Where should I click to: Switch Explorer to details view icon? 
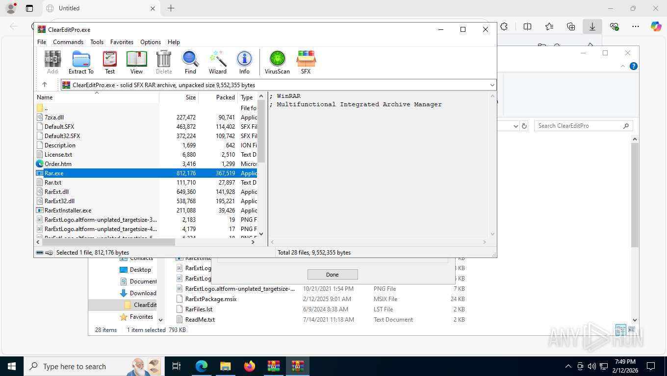(x=620, y=330)
